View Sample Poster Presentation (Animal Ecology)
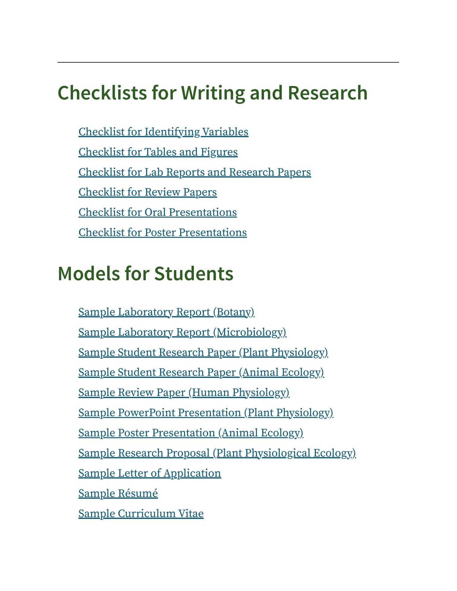Viewport: 457px width, 591px height. (191, 433)
